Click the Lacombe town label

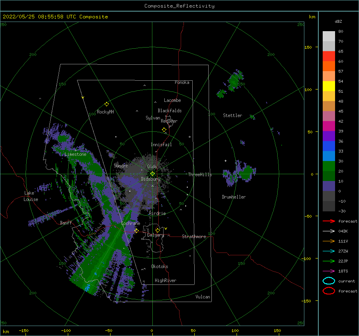(x=172, y=100)
